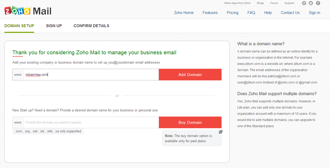The image size is (330, 168).
Task: Click the 'Add your existing company' instruction text
Action: 87,62
